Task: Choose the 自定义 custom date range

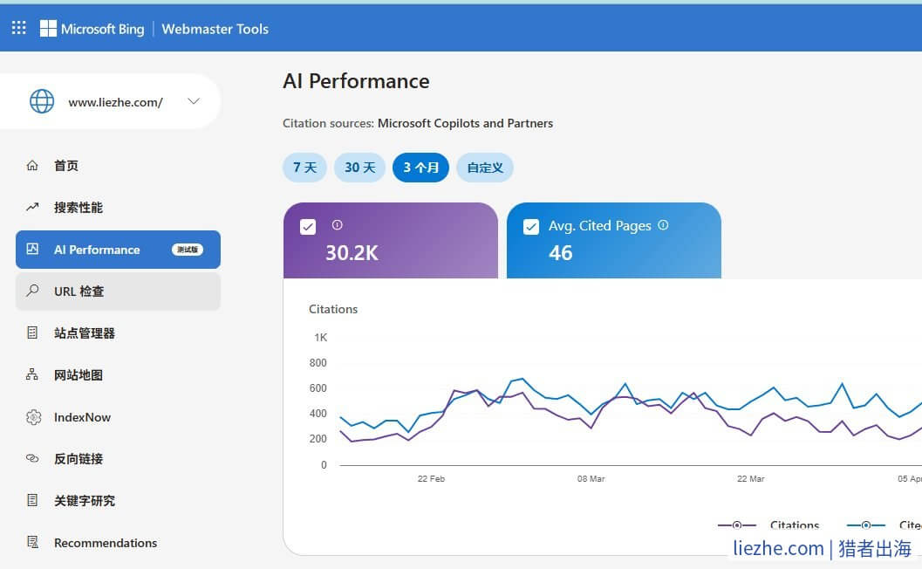Action: pos(484,167)
